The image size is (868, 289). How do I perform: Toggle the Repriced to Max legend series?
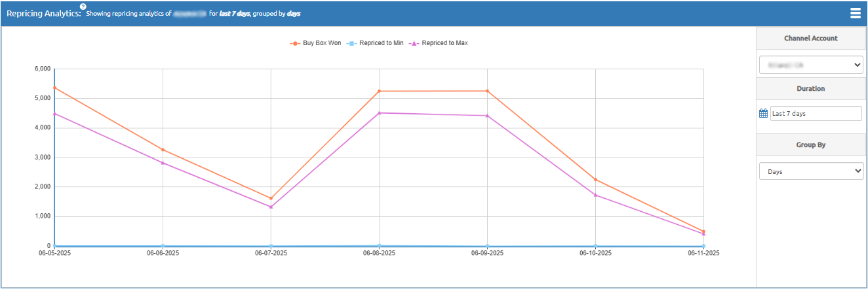pyautogui.click(x=439, y=43)
